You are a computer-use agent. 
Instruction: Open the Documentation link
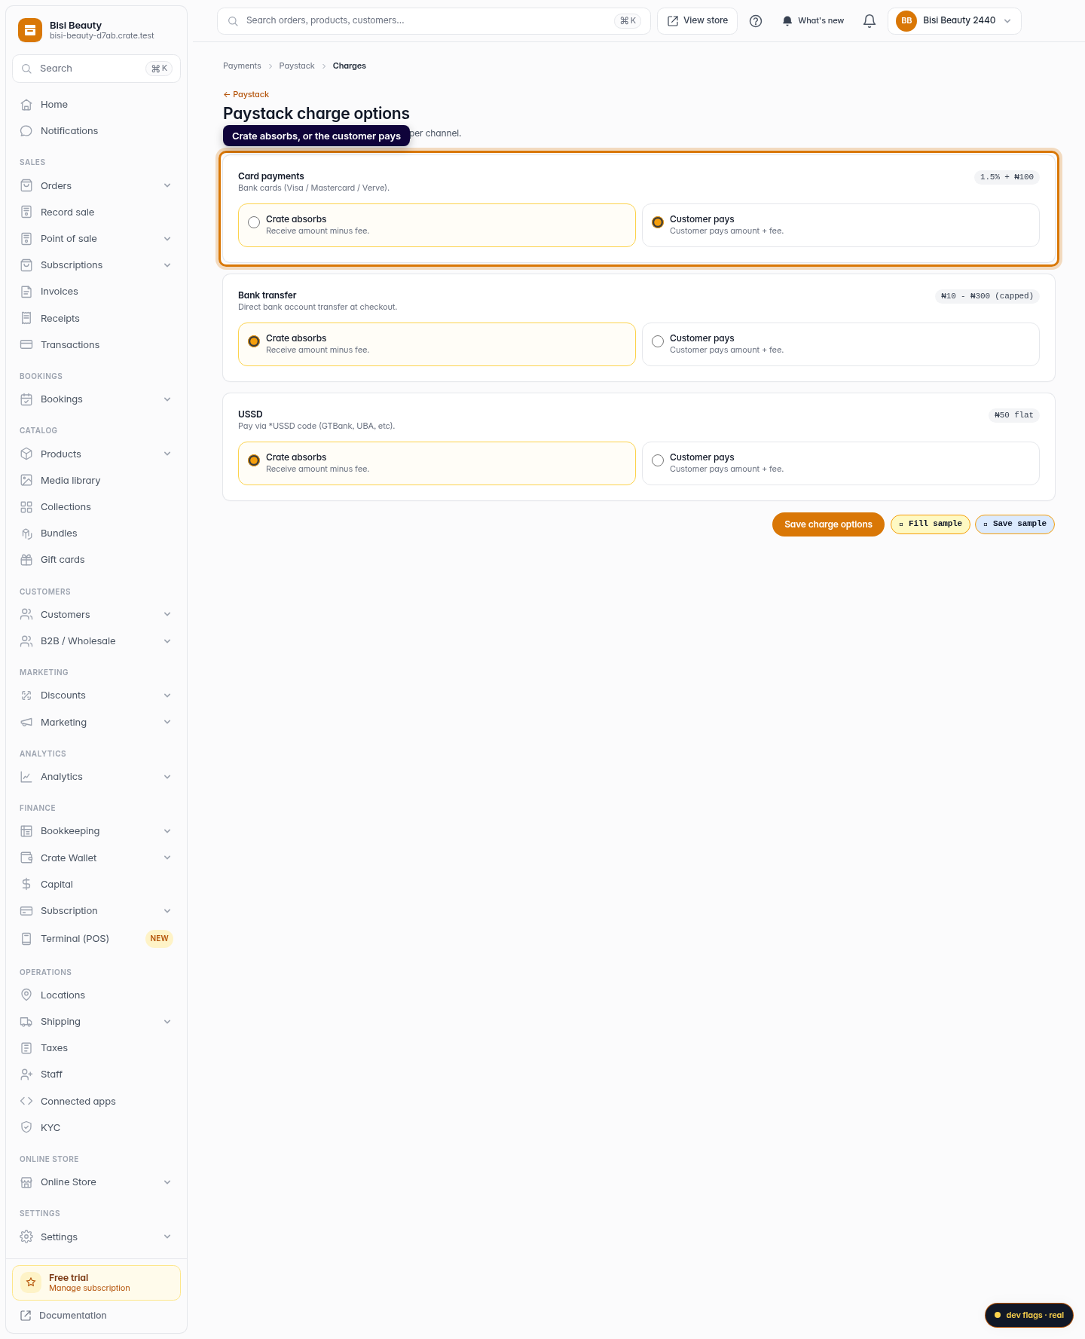[x=72, y=1315]
